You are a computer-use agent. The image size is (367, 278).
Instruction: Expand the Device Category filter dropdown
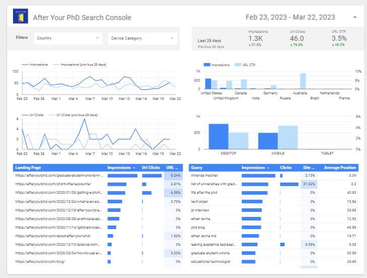point(171,38)
